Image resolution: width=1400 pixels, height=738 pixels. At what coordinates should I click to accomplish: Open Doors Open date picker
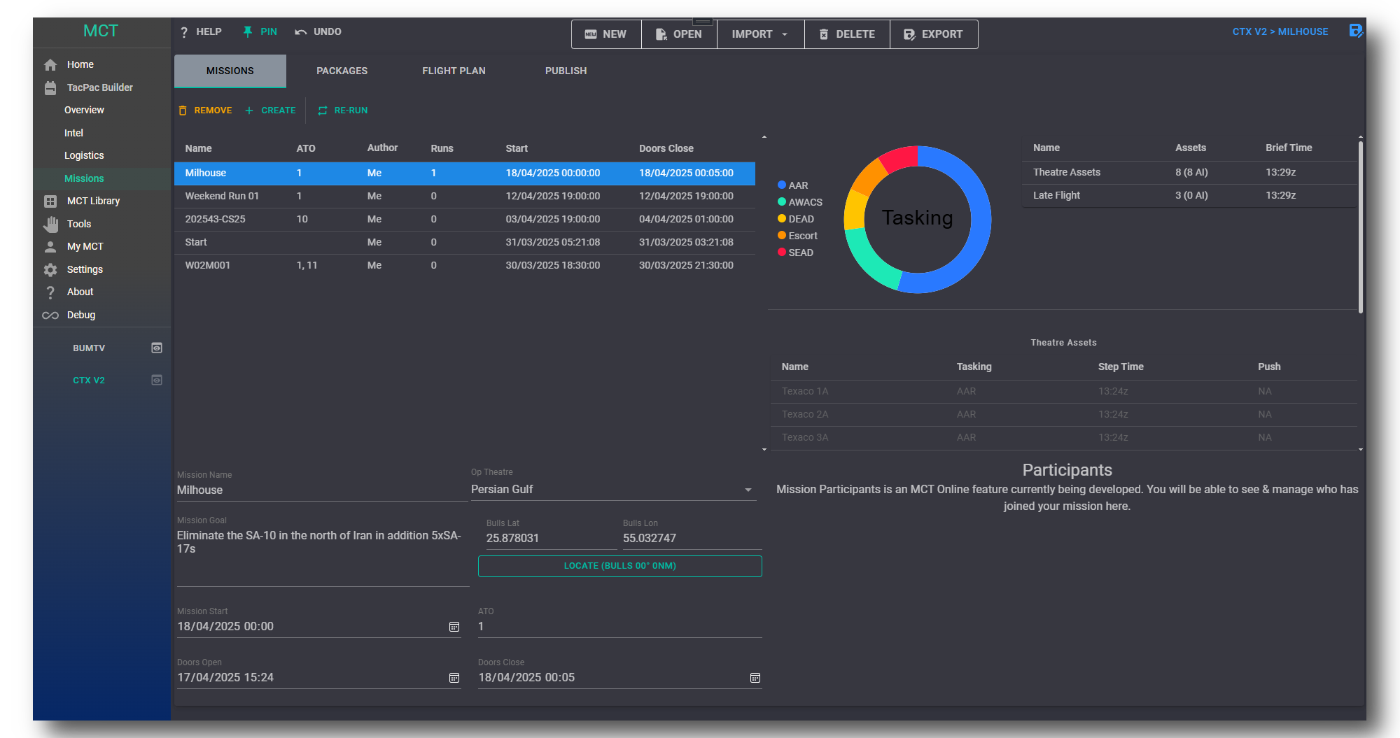tap(454, 678)
